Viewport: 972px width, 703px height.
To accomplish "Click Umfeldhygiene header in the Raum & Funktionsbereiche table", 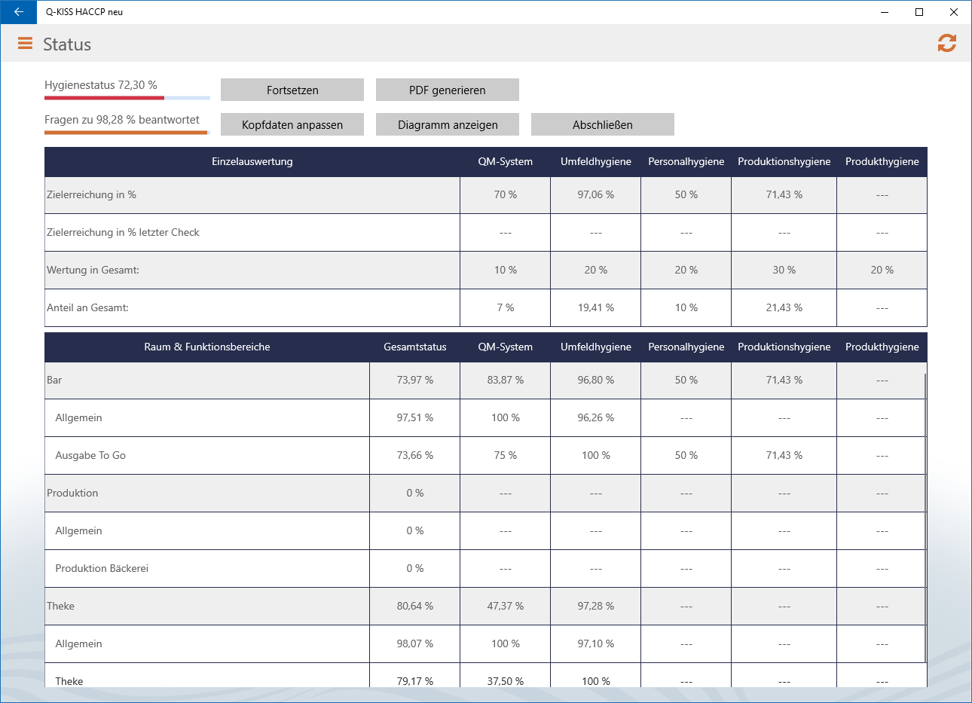I will click(x=596, y=347).
